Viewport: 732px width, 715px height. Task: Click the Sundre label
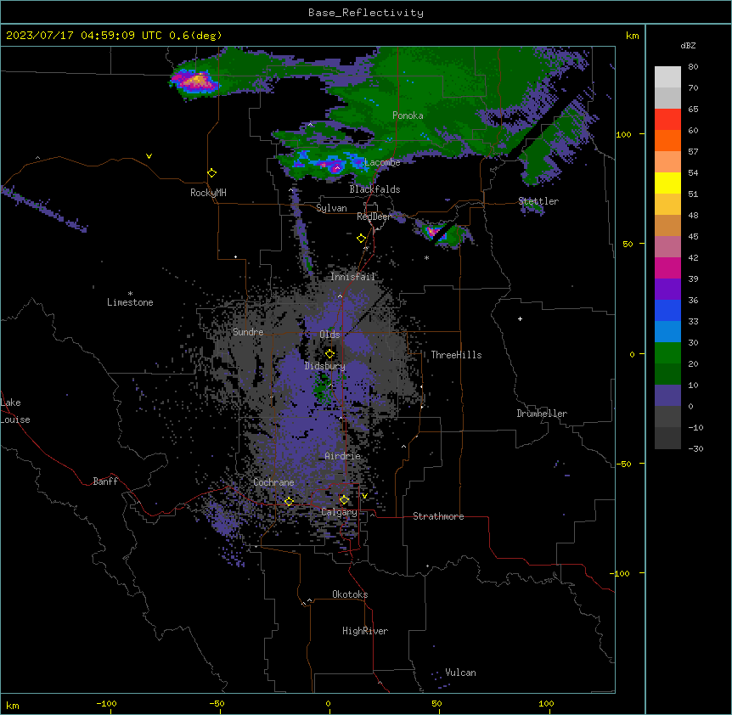248,332
